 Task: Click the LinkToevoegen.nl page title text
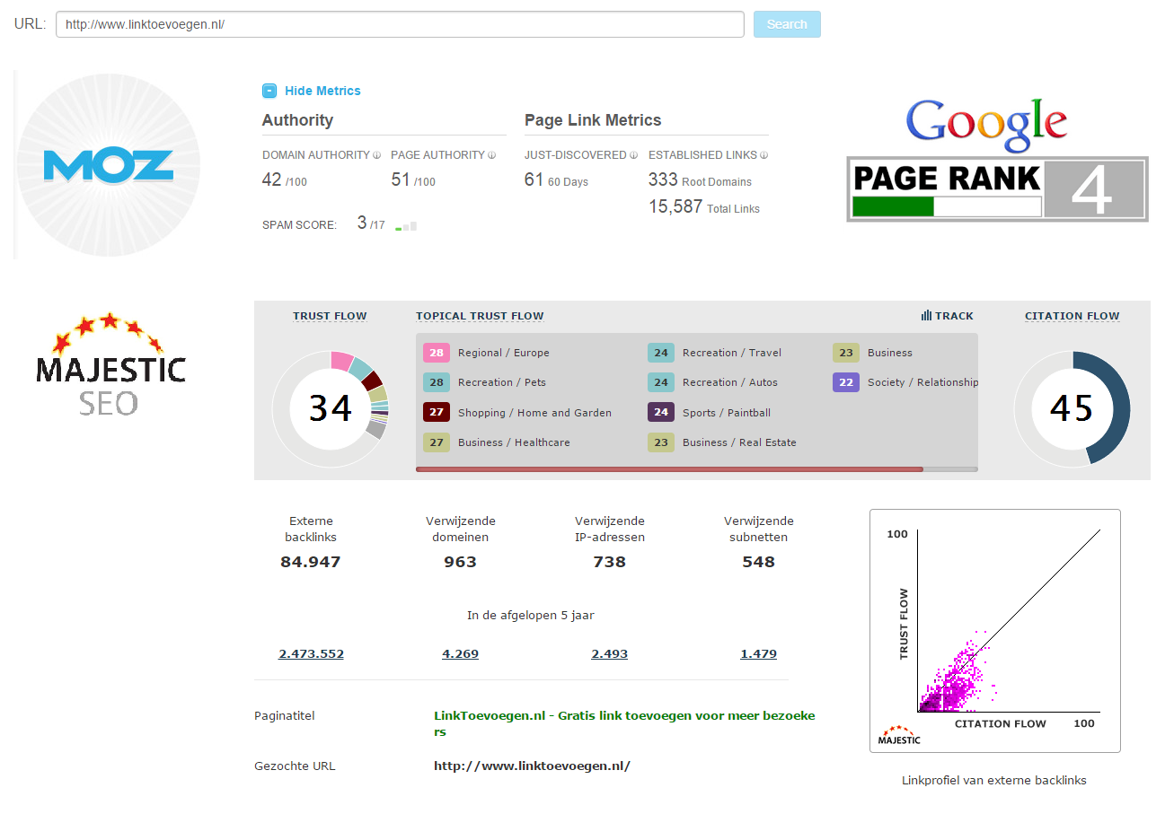624,723
